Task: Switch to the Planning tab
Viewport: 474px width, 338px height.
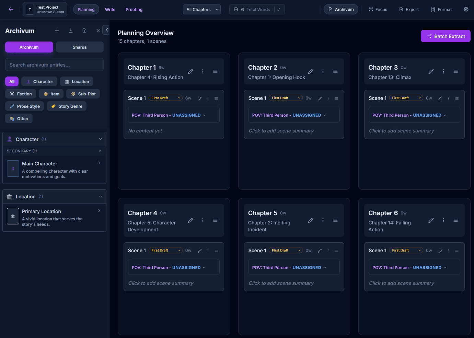Action: [86, 9]
